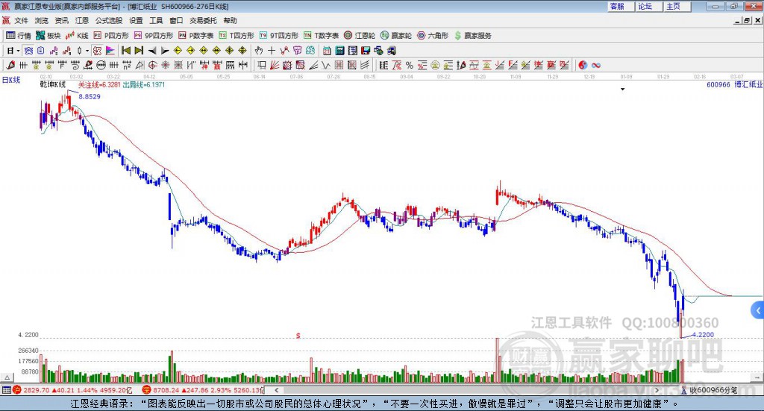Switch to K线 chart view
764x411 pixels.
pos(78,36)
